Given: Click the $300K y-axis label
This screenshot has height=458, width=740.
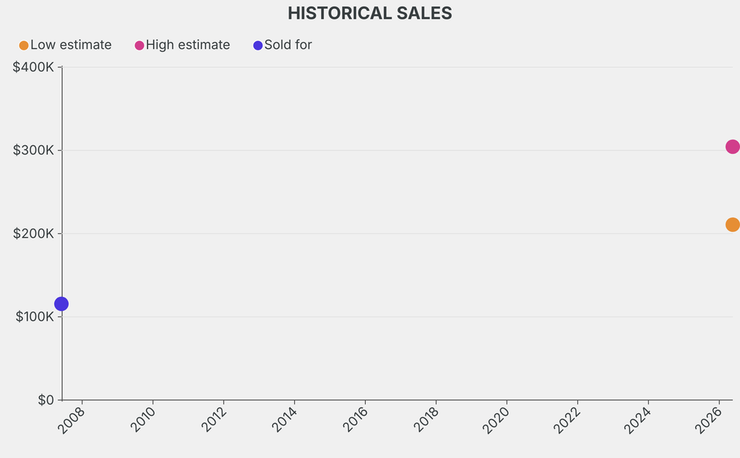Looking at the screenshot, I should click(x=34, y=150).
